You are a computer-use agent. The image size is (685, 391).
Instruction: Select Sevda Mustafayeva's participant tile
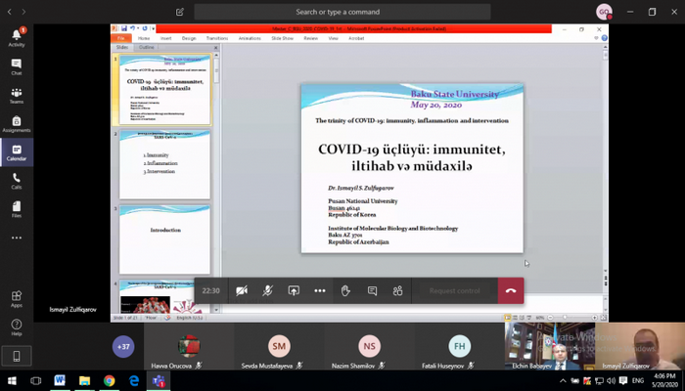click(279, 348)
